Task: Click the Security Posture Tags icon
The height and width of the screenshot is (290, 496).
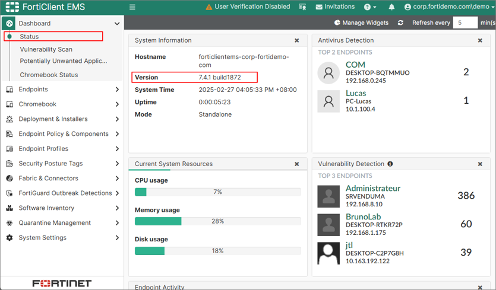Action: [x=10, y=164]
